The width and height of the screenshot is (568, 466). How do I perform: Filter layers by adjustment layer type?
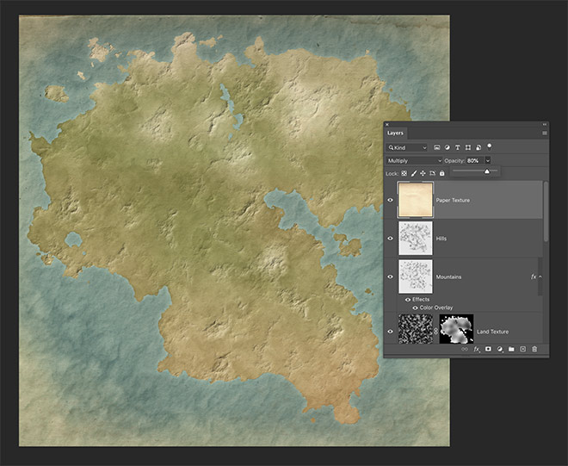click(448, 148)
